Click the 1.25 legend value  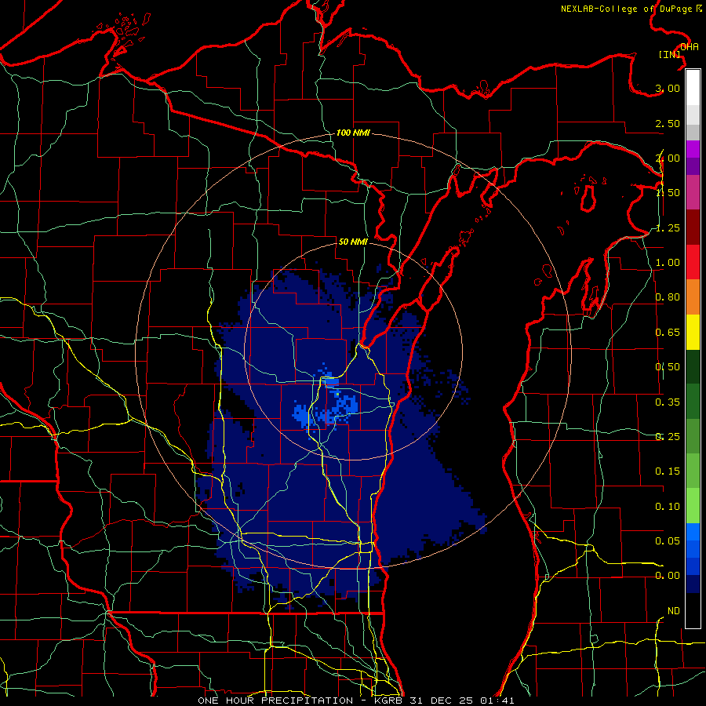(x=668, y=227)
